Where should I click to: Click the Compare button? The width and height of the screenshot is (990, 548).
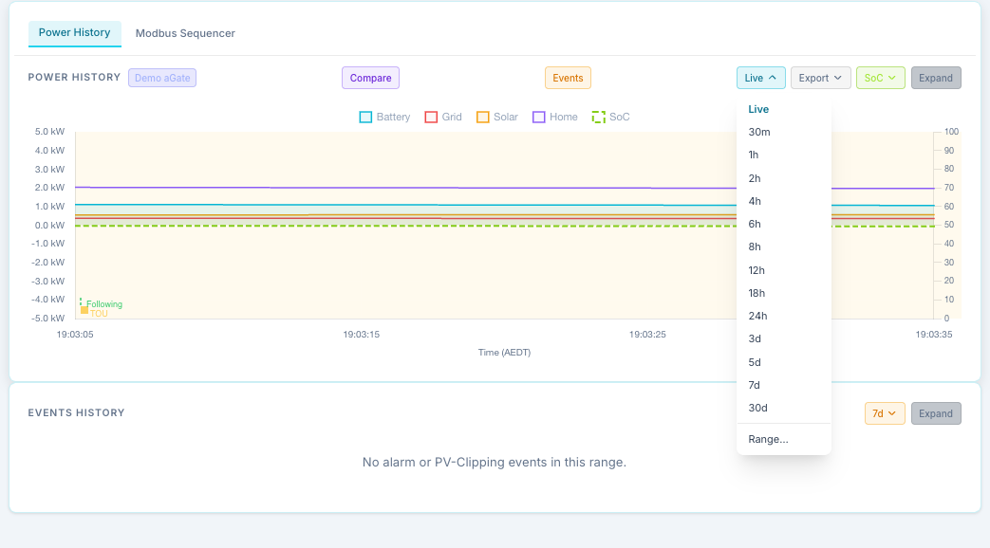point(370,78)
